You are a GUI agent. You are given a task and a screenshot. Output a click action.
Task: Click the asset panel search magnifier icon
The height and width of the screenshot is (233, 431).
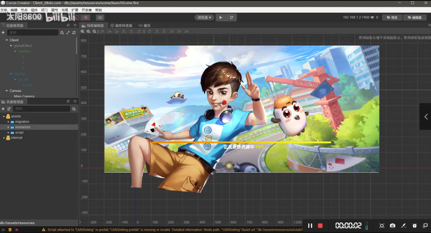pyautogui.click(x=74, y=109)
